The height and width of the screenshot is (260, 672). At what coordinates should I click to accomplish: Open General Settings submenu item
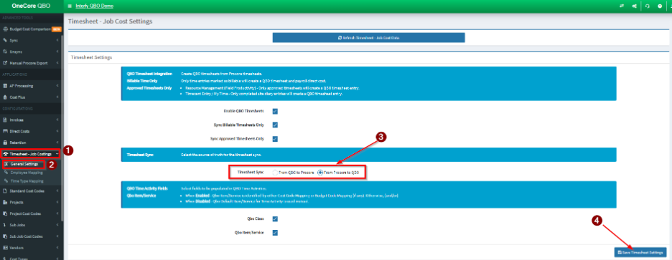tap(23, 164)
